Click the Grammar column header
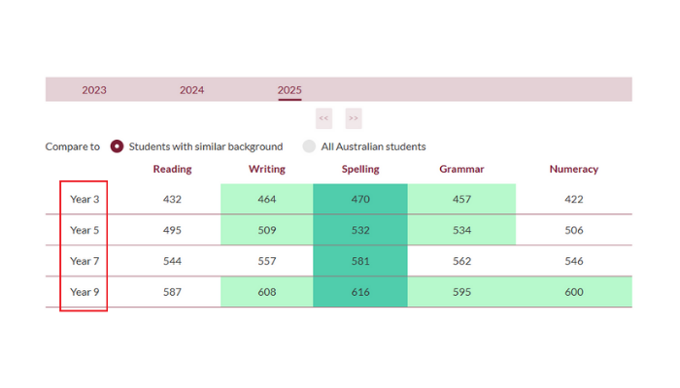 pyautogui.click(x=461, y=169)
